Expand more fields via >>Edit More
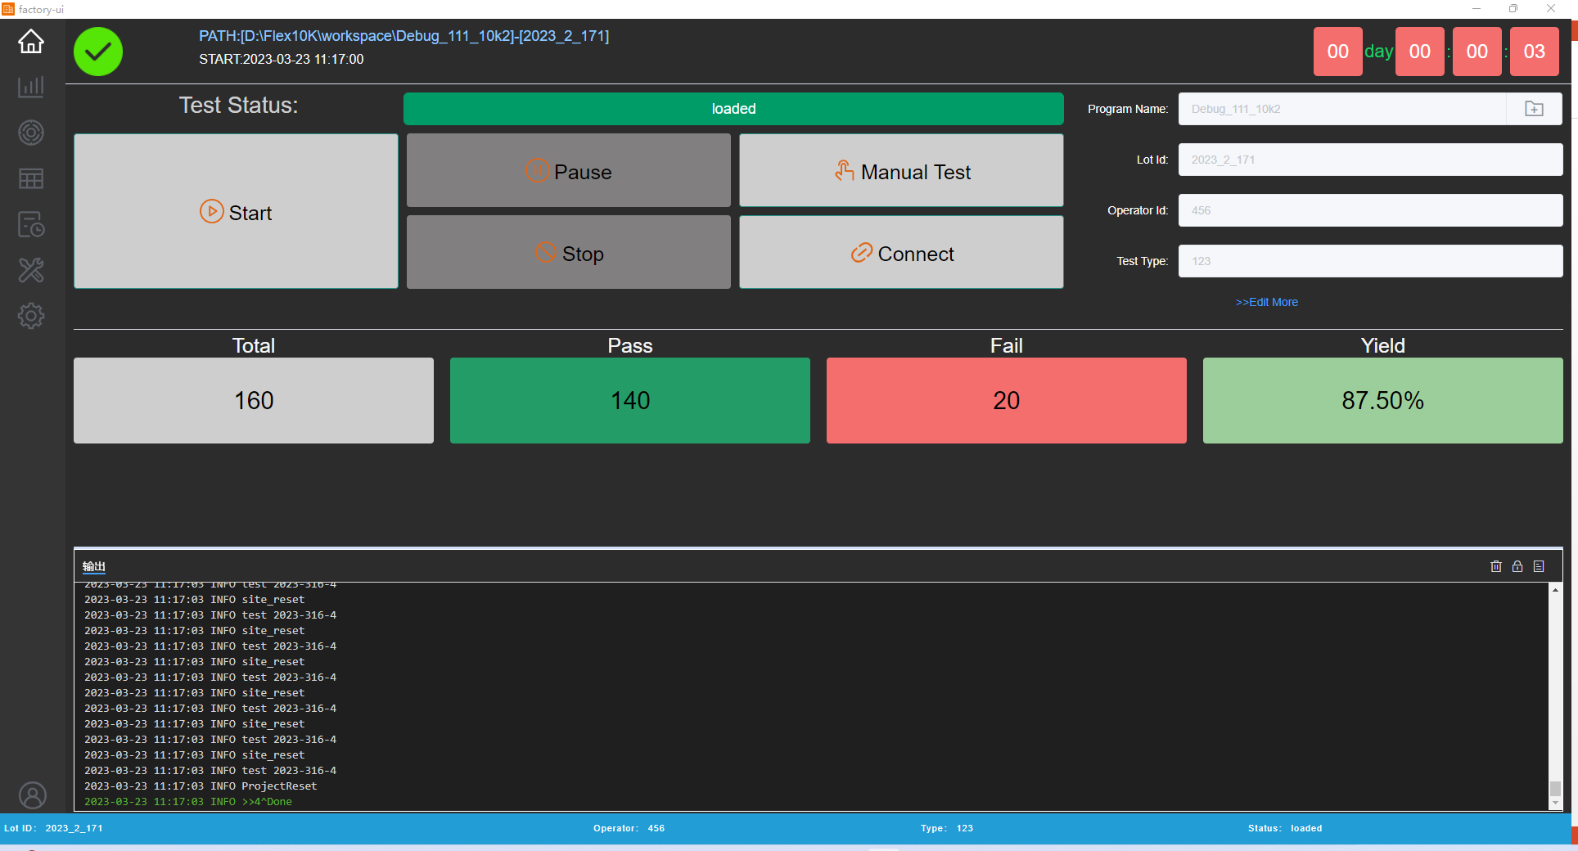This screenshot has width=1578, height=851. tap(1266, 302)
